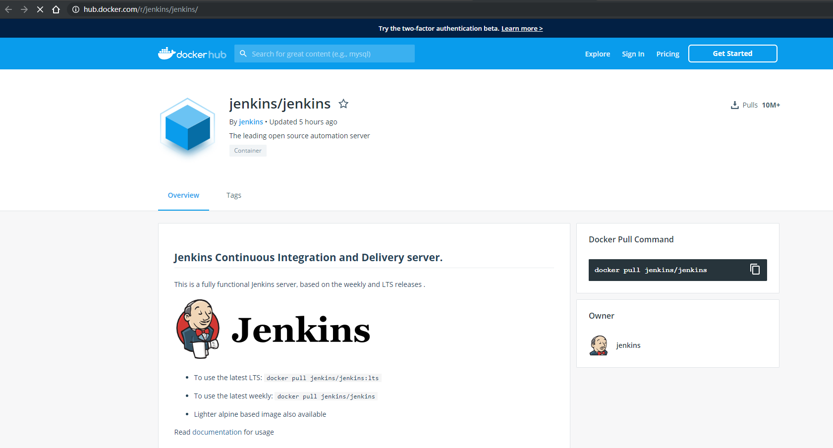Open the jenkins publisher link

tap(251, 122)
